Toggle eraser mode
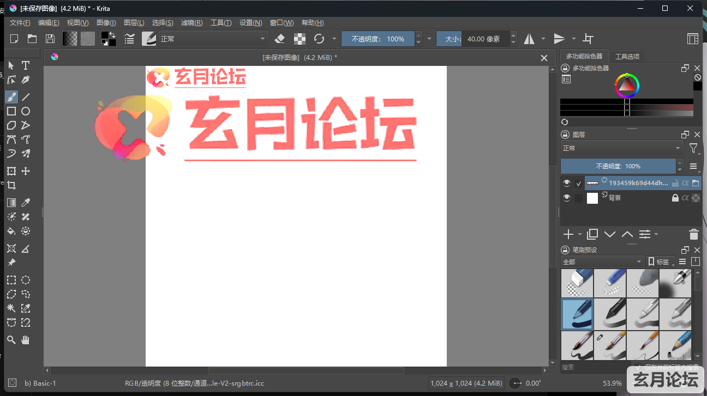 (x=280, y=39)
